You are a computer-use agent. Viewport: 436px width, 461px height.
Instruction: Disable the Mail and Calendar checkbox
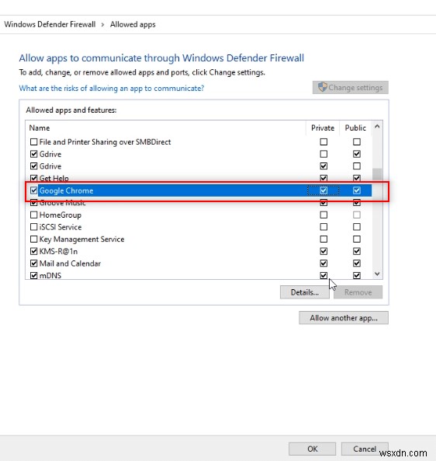[33, 264]
